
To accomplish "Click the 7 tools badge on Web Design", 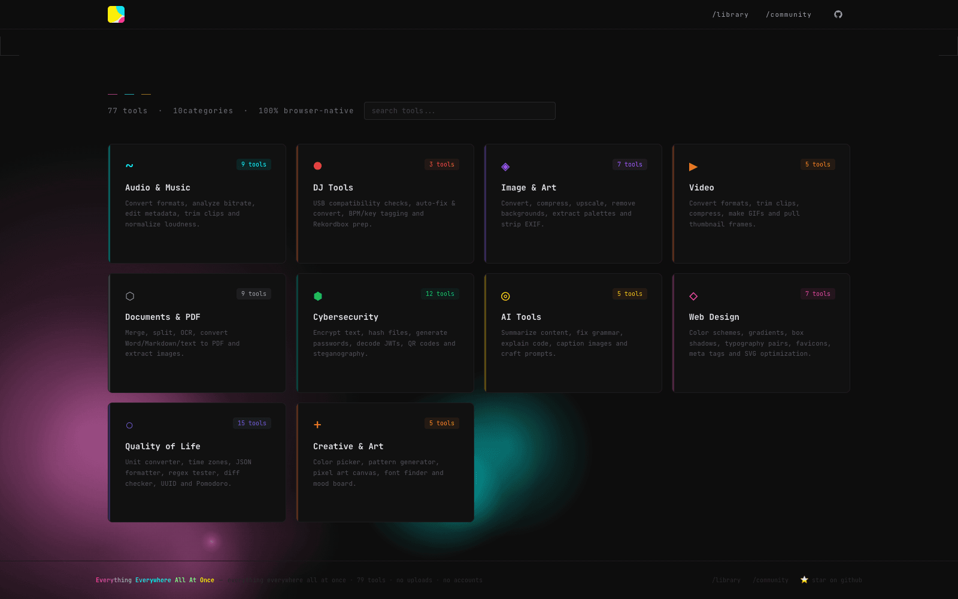I will [x=818, y=294].
